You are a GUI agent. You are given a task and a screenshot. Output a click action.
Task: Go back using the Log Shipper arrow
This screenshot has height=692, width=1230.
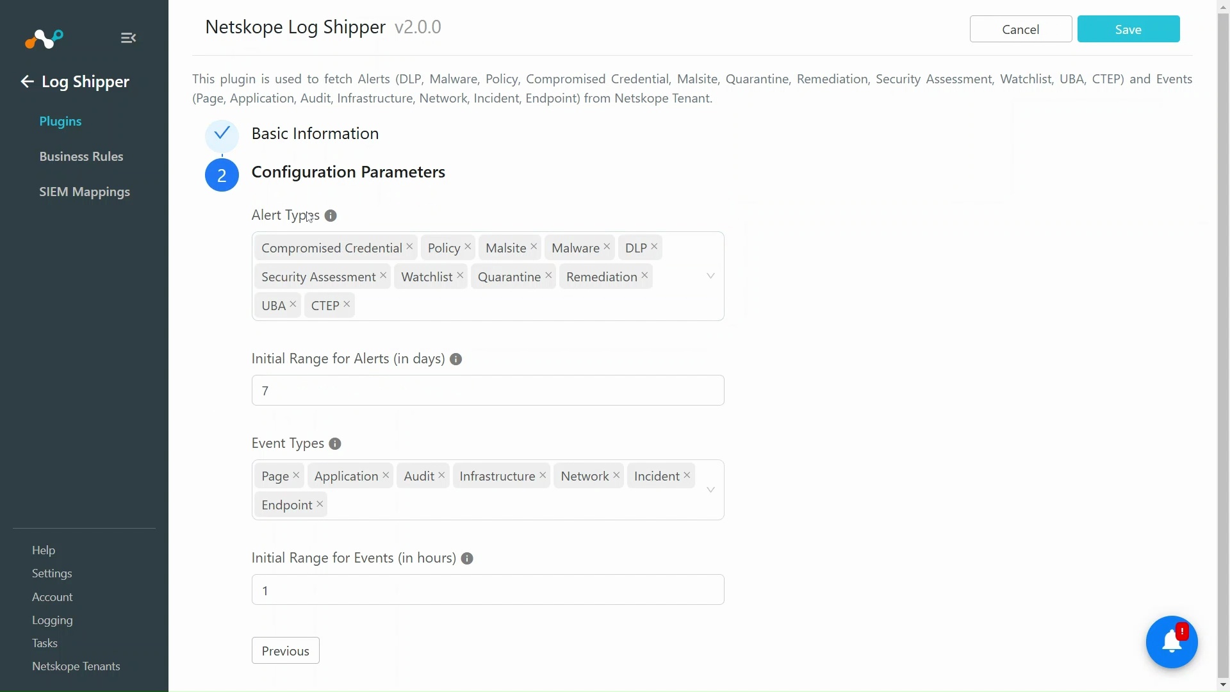(x=27, y=81)
